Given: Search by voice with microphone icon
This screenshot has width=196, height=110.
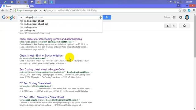Looking at the screenshot, I should click(100, 17).
